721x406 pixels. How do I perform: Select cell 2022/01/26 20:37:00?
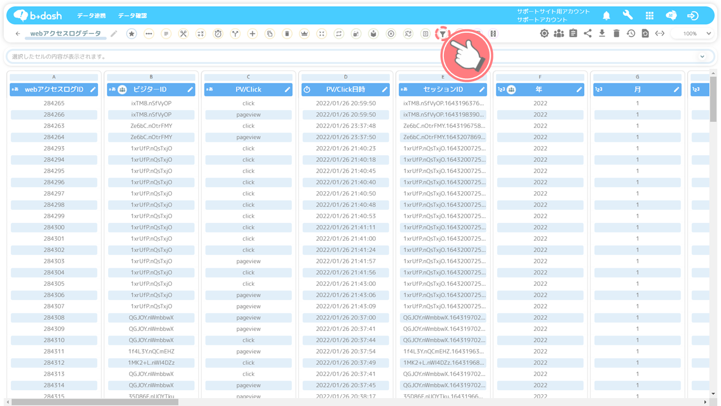[345, 317]
